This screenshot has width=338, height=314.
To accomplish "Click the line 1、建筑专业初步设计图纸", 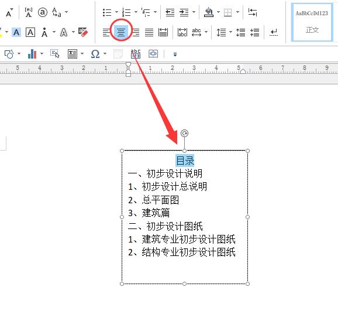I will click(x=181, y=239).
